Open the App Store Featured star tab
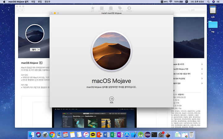Image resolution: width=223 pixels, height=139 pixels. [93, 9]
